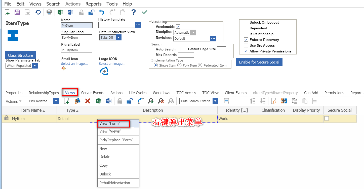Print the item with printer icon

tap(49, 12)
